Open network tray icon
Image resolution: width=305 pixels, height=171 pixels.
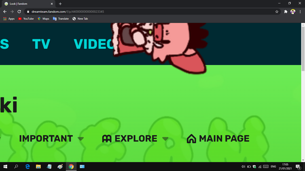pyautogui.click(x=260, y=167)
